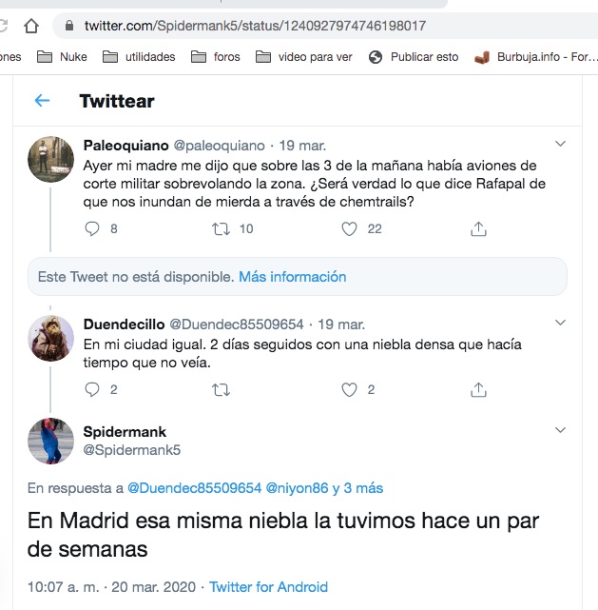The height and width of the screenshot is (610, 598).
Task: Share Paleoquiano's tweet
Action: click(479, 228)
